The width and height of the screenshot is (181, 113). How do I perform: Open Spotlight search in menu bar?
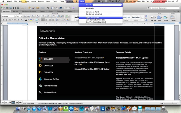point(177,2)
